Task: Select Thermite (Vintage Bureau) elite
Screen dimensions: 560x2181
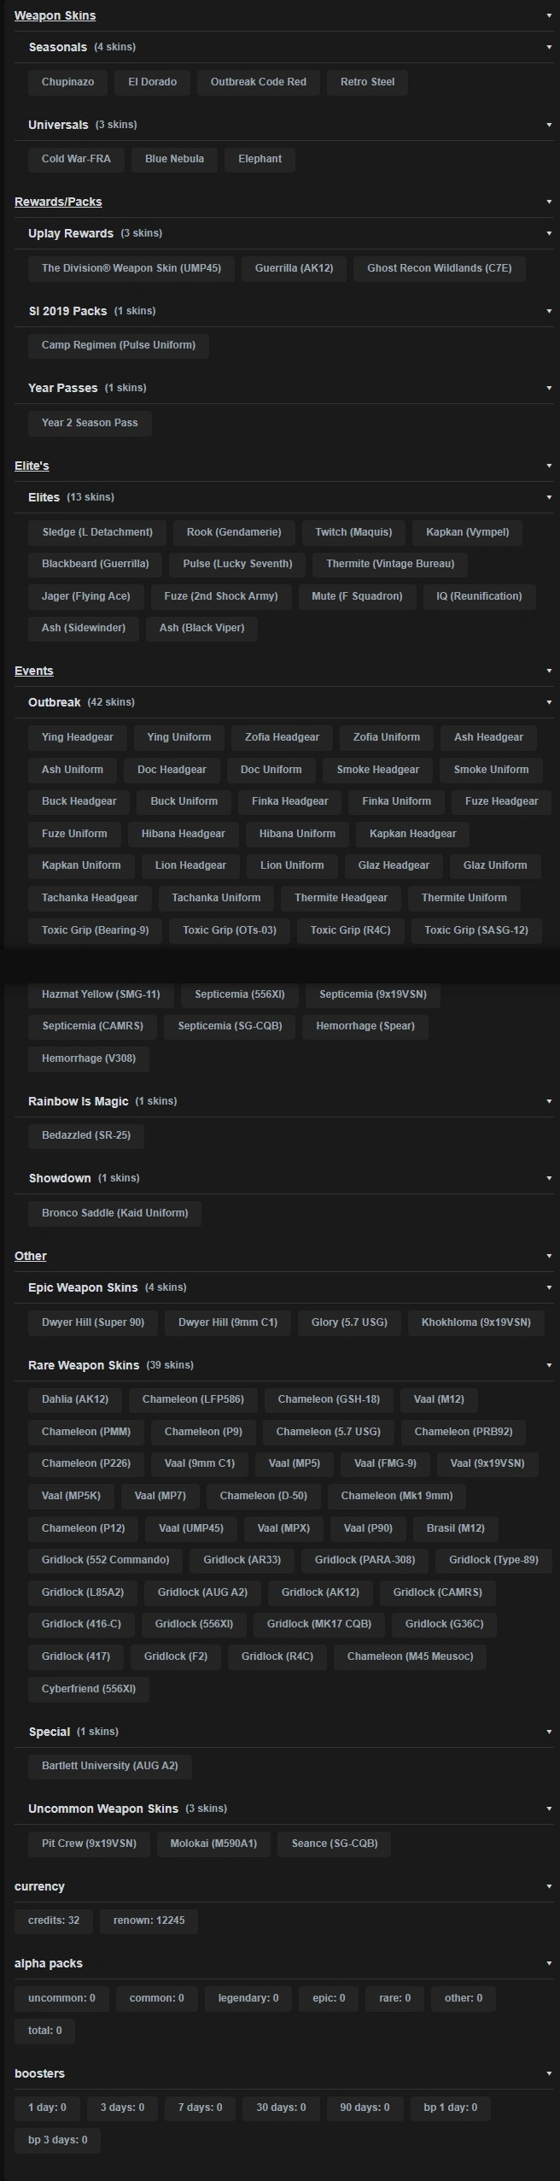Action: pos(390,564)
